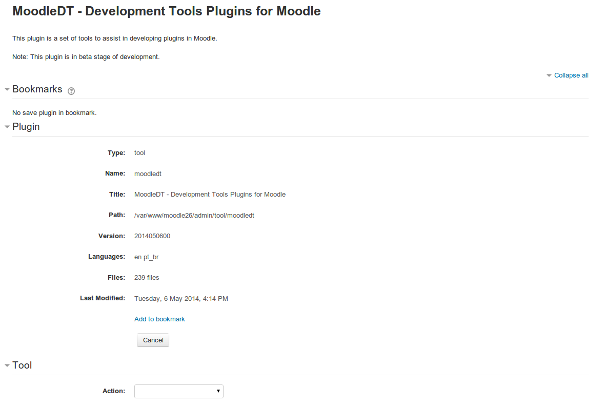Click the type value tool
605x405 pixels.
tap(139, 153)
